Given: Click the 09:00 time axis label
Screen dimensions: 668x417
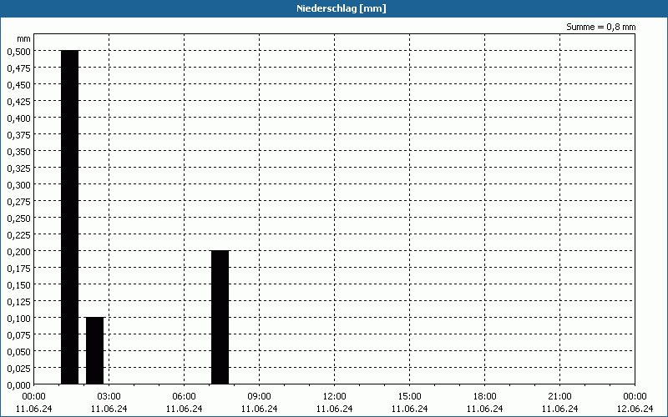Looking at the screenshot, I should [259, 397].
